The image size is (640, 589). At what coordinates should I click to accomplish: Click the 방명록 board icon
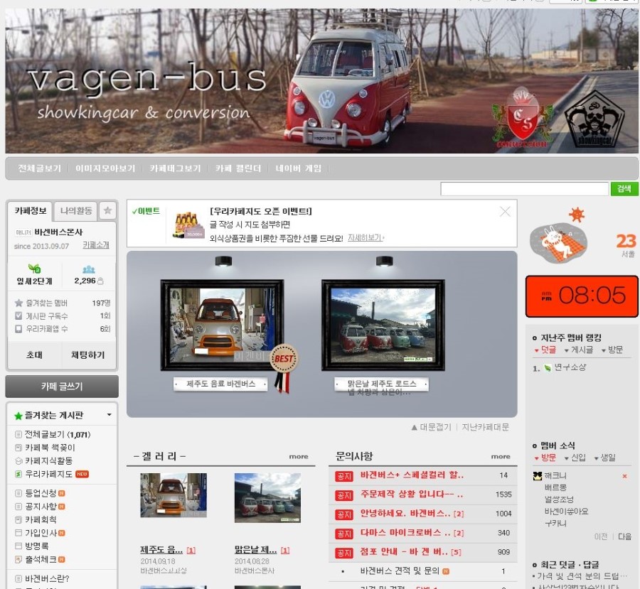pos(18,546)
